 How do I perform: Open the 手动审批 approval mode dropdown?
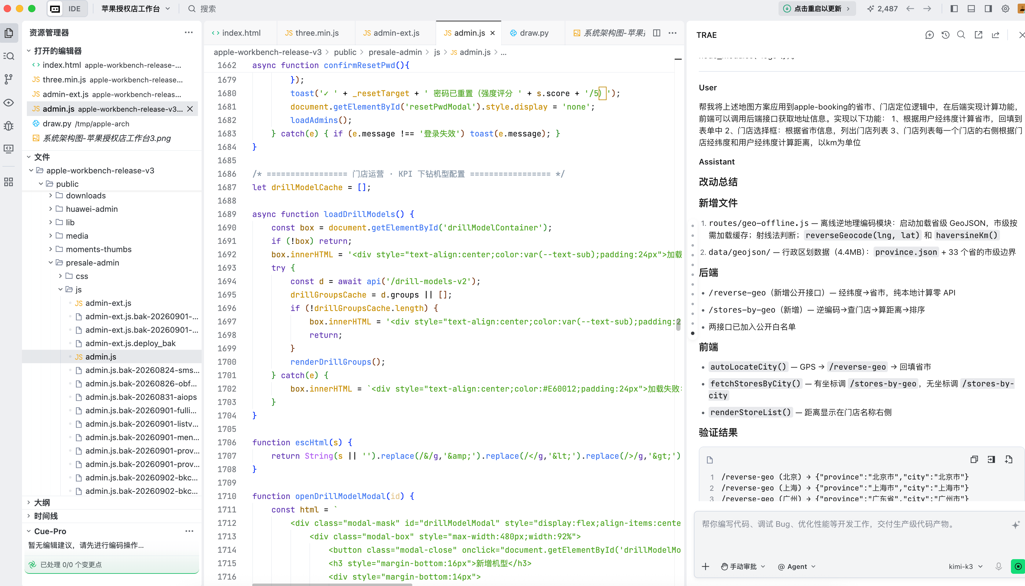pyautogui.click(x=743, y=567)
